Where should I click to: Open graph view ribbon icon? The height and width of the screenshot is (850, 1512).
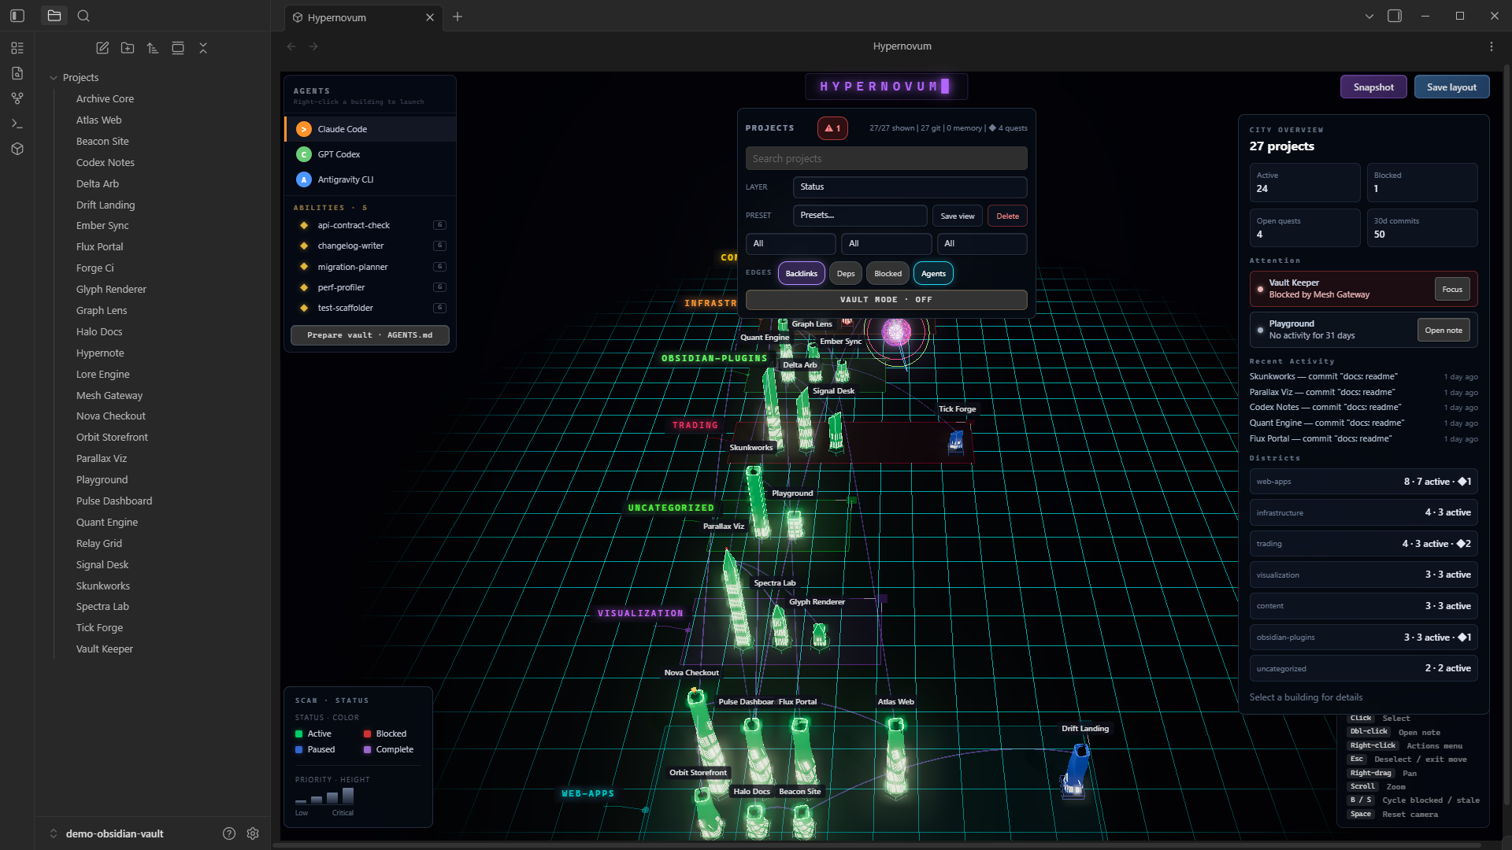click(x=17, y=98)
